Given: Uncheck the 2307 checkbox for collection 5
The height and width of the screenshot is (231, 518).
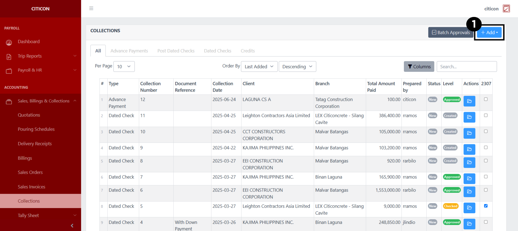Looking at the screenshot, I should 485,206.
